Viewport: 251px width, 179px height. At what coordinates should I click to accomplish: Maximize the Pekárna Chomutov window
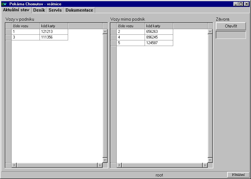click(x=241, y=4)
